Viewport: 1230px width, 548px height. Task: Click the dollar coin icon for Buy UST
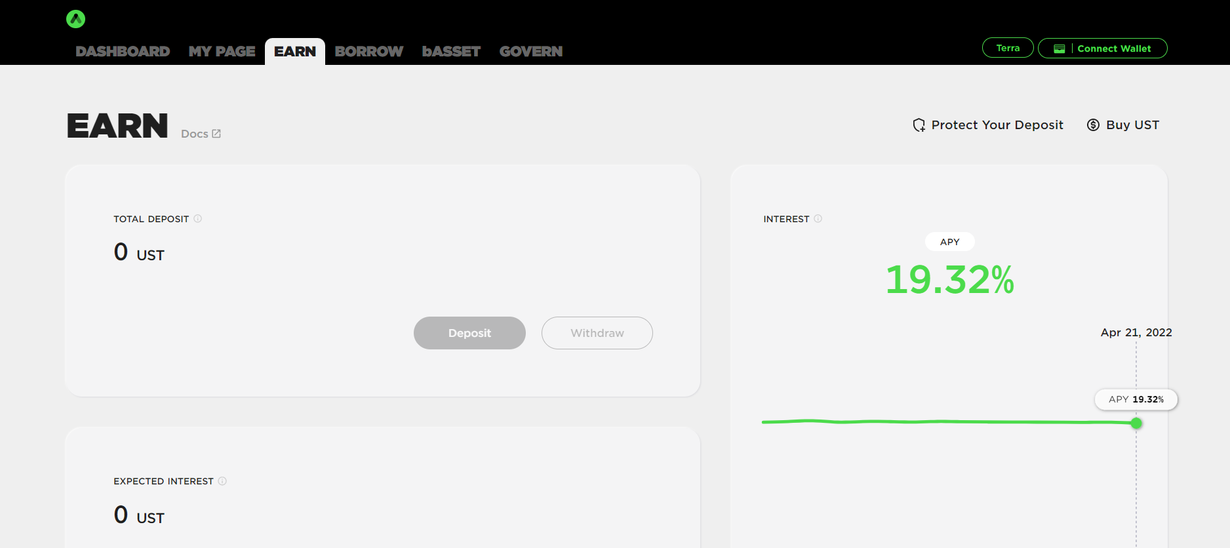tap(1093, 125)
